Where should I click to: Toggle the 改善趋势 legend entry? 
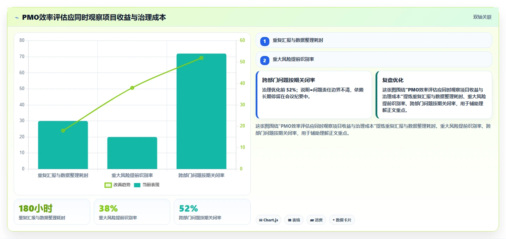click(117, 185)
